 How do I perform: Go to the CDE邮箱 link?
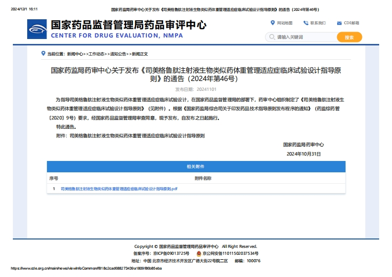tap(351, 23)
